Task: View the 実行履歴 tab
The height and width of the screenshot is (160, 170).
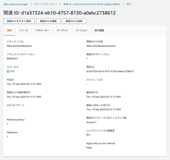Action: click(x=99, y=30)
